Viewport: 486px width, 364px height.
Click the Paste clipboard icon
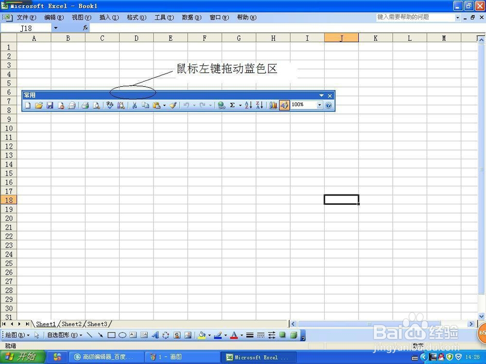pos(156,105)
